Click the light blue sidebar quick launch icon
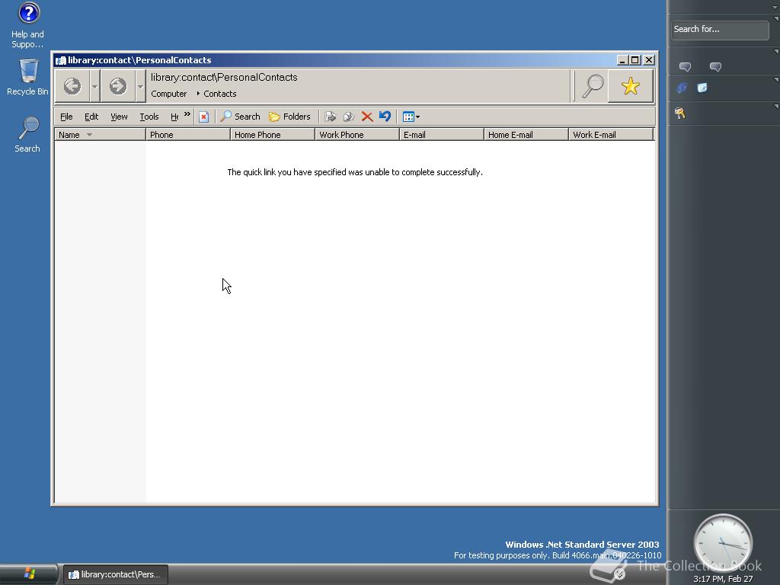This screenshot has width=780, height=585. (702, 88)
